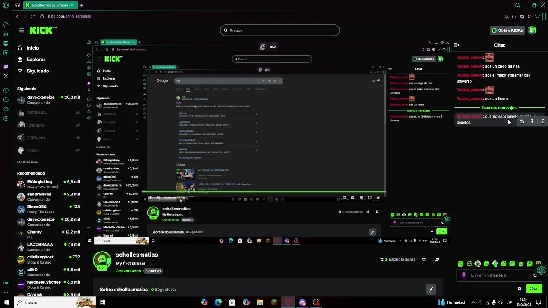Reload the current page

(33, 16)
